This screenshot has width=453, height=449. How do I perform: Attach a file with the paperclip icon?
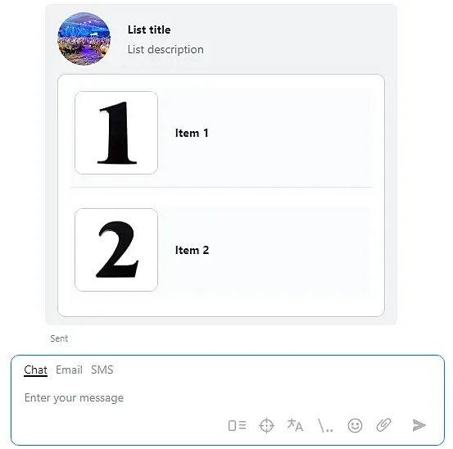click(x=383, y=425)
